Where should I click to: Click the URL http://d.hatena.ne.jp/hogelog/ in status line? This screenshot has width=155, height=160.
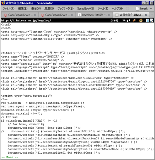click(26, 21)
